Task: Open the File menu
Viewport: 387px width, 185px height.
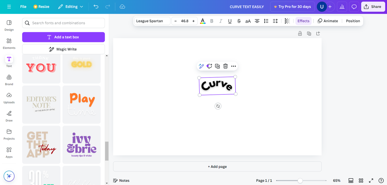Action: point(23,7)
